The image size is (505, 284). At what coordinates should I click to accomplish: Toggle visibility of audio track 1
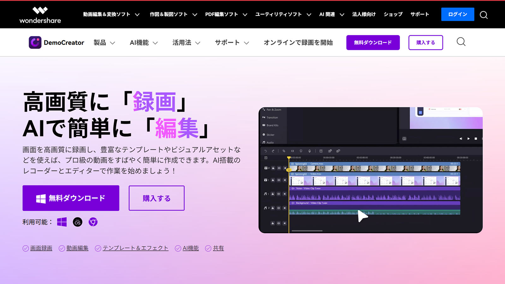tap(279, 194)
